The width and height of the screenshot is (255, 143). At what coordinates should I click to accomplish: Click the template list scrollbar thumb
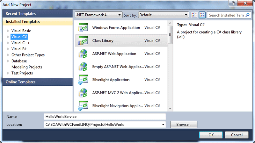[170, 35]
